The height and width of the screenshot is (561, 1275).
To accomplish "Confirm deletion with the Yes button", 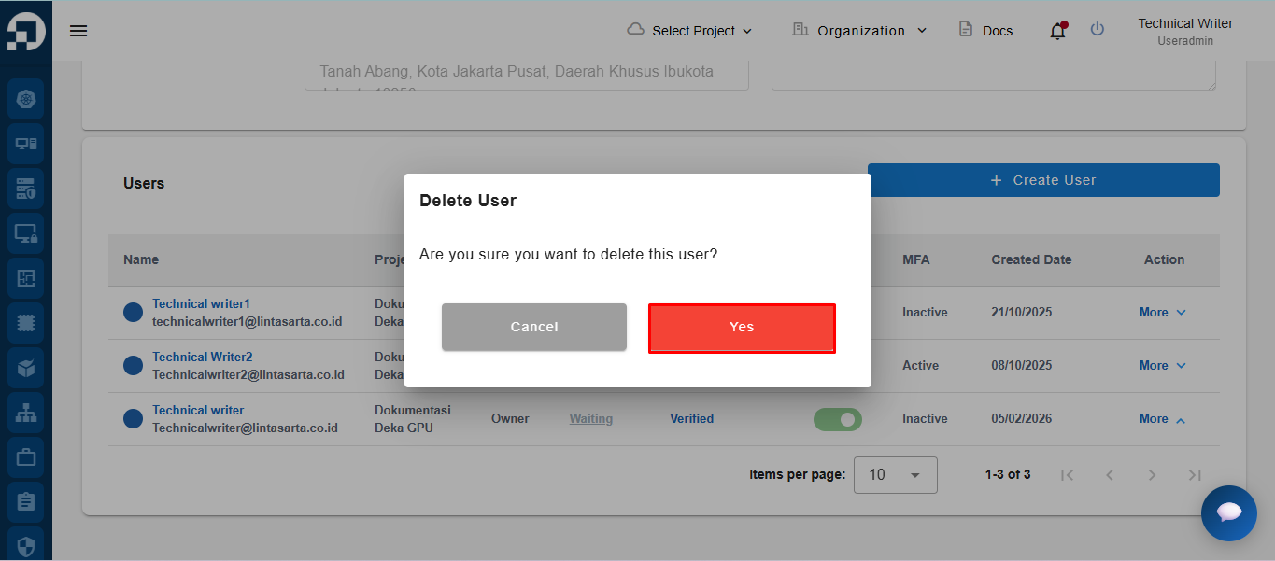I will (x=742, y=328).
